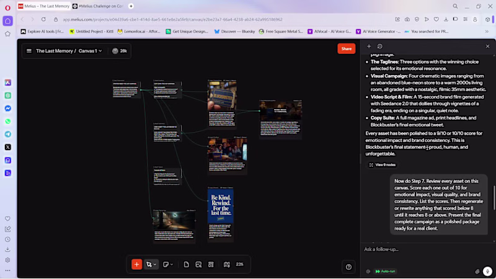
Task: Open the Lemonfox.ai bookmark
Action: click(138, 32)
